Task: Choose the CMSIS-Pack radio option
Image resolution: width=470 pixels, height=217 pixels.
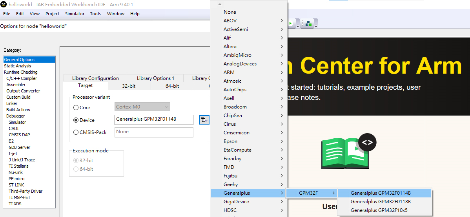Action: [x=76, y=132]
